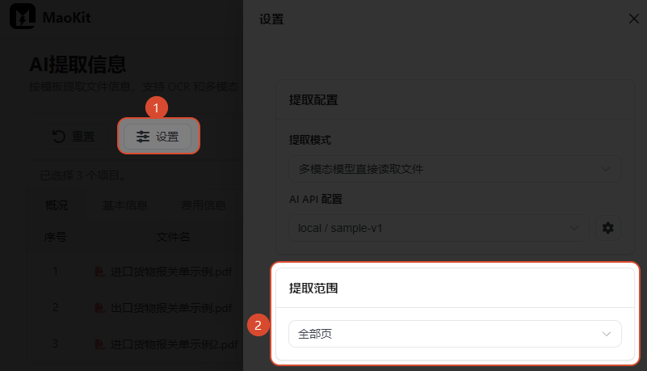Click the 文件名 column header

(173, 238)
